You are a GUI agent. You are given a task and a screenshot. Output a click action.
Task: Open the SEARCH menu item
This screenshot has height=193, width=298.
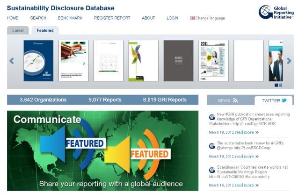(x=38, y=18)
